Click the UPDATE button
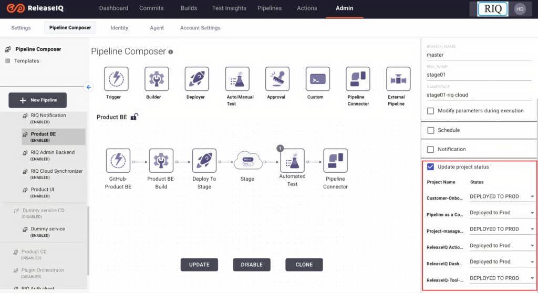The height and width of the screenshot is (293, 538). point(199,265)
